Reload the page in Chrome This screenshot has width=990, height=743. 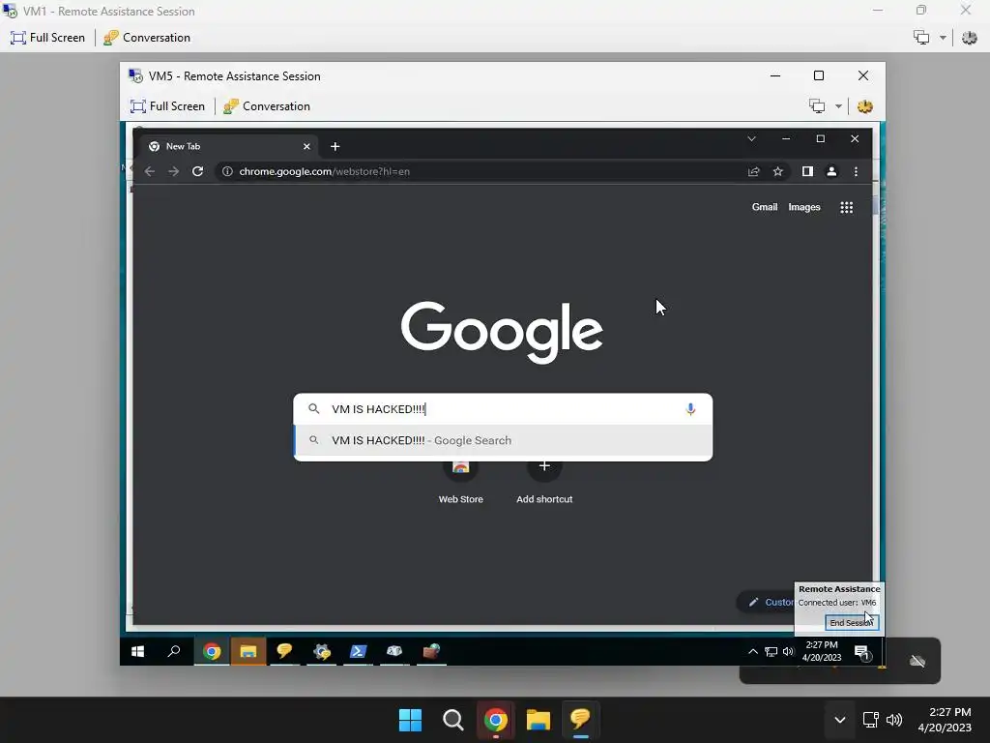pyautogui.click(x=197, y=171)
